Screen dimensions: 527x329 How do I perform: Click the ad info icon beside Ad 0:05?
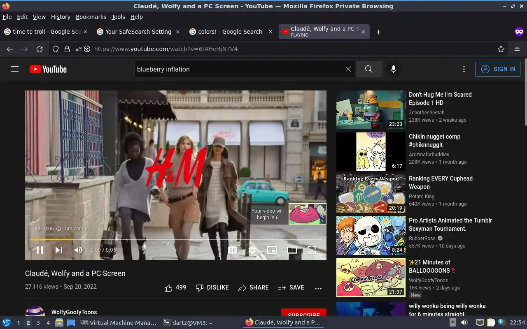(x=58, y=229)
